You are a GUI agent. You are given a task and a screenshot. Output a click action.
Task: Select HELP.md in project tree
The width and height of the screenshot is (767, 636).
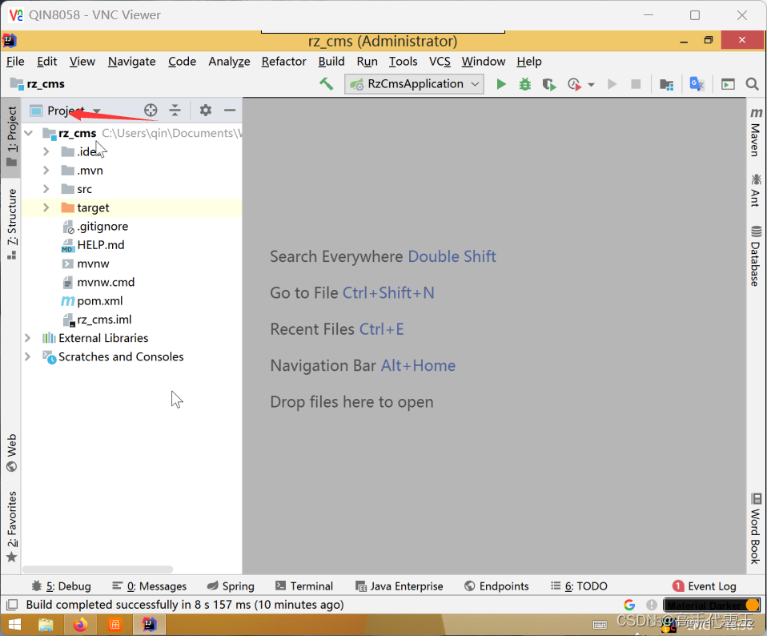[100, 245]
